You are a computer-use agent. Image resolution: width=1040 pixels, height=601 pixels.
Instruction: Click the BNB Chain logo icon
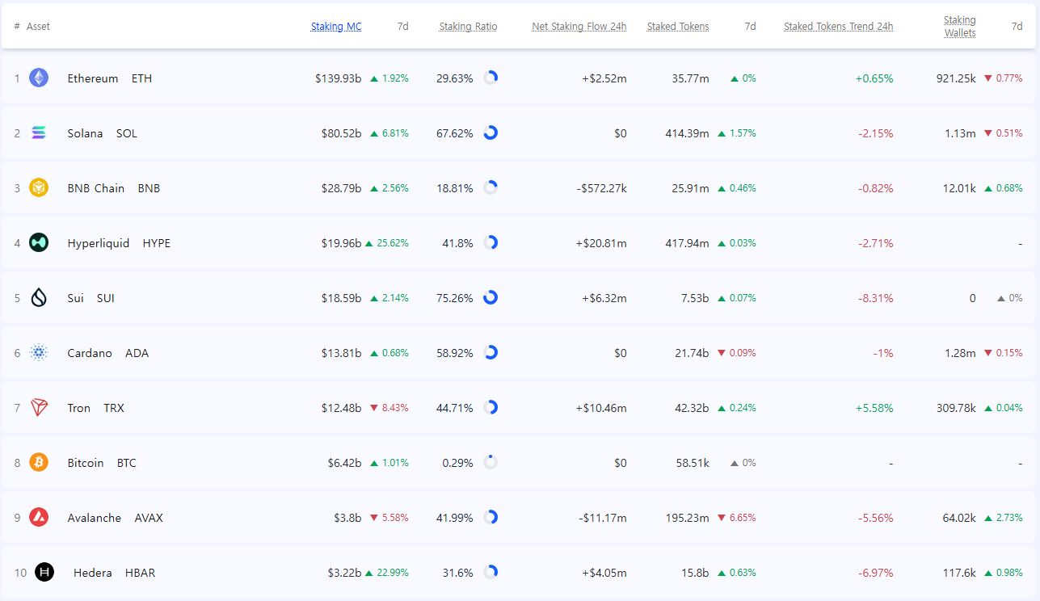pos(39,188)
